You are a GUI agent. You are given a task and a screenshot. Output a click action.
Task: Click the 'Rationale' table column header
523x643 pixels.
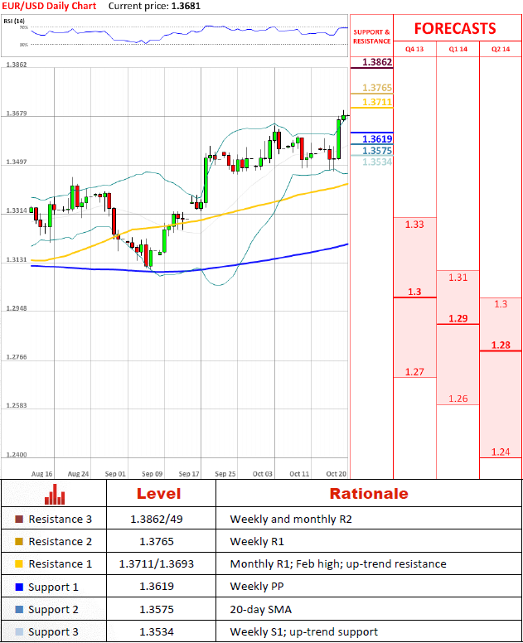(x=369, y=494)
